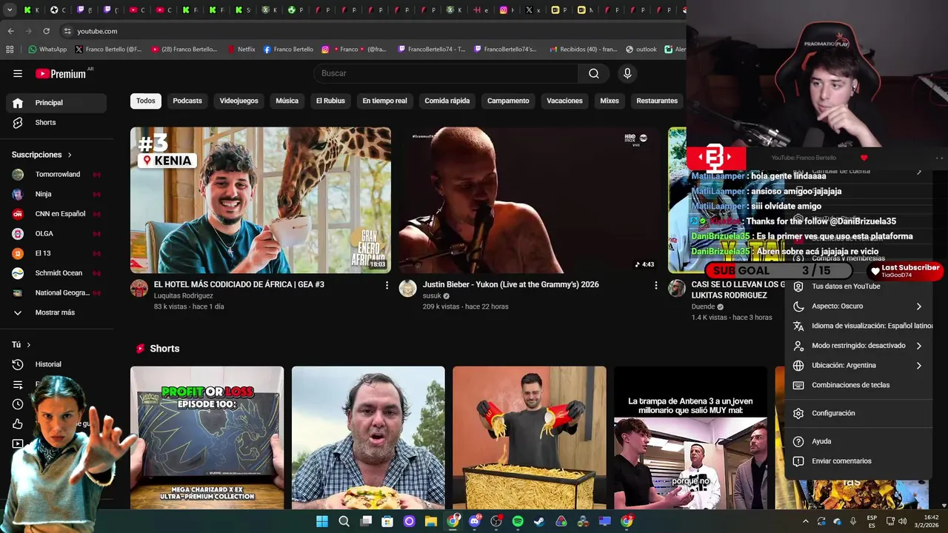Expand the Suscripciones section
The image size is (948, 533).
[x=41, y=155]
